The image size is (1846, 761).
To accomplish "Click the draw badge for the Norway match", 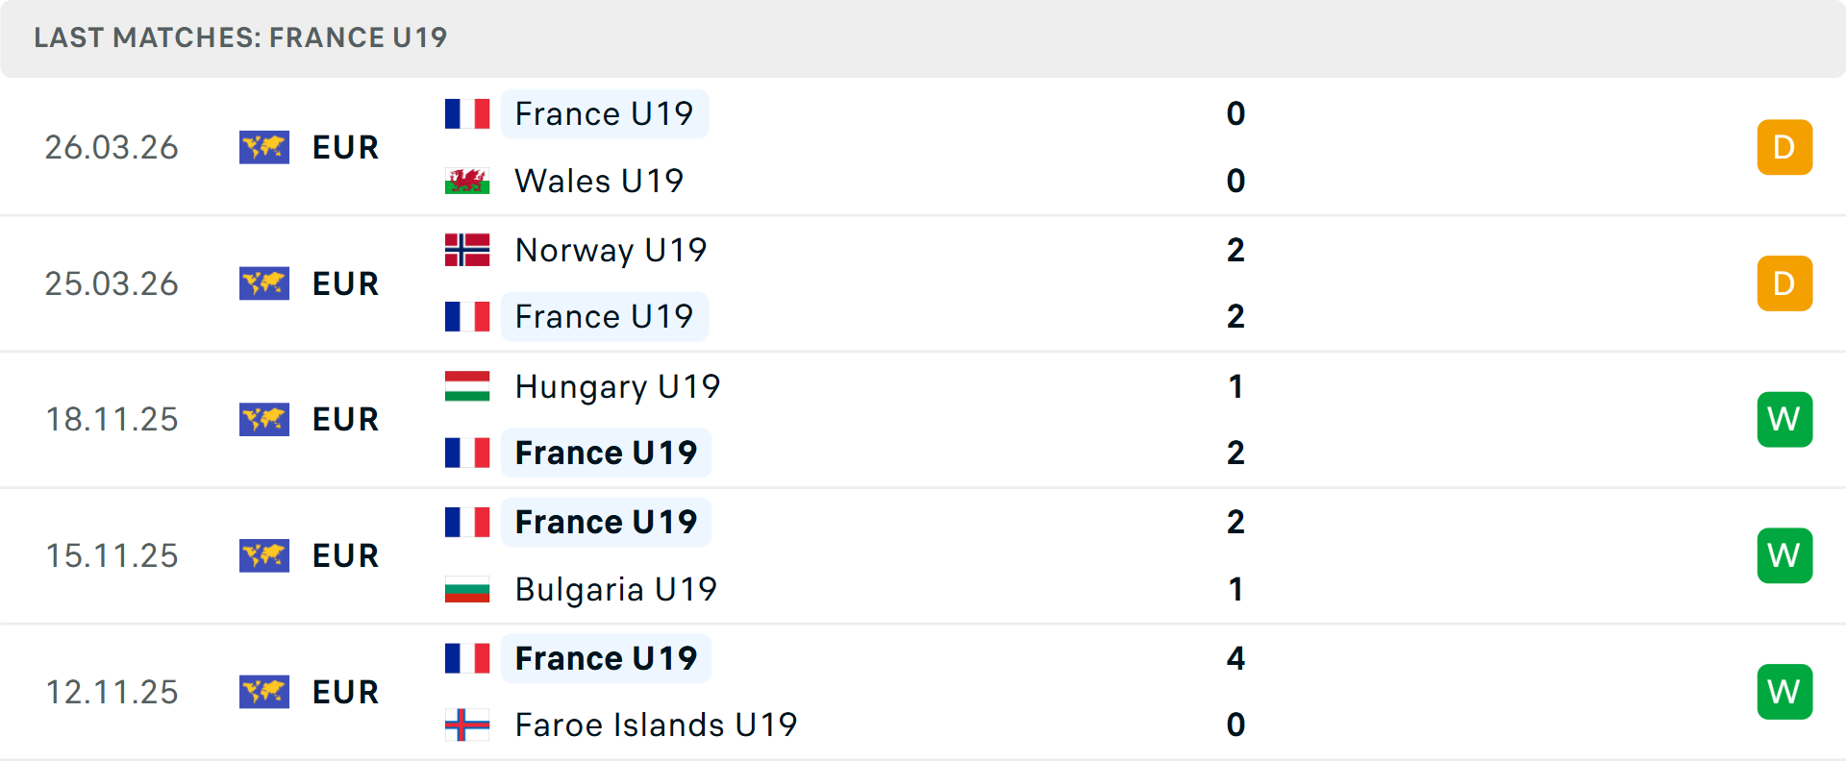I will [1784, 283].
